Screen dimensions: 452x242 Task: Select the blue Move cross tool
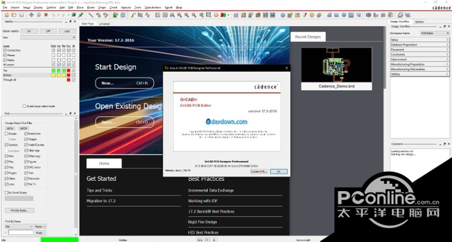tap(31, 15)
